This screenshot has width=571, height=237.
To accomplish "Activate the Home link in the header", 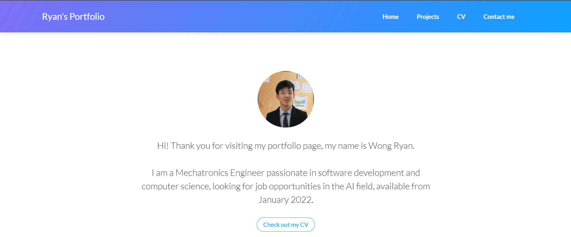I will pyautogui.click(x=390, y=16).
